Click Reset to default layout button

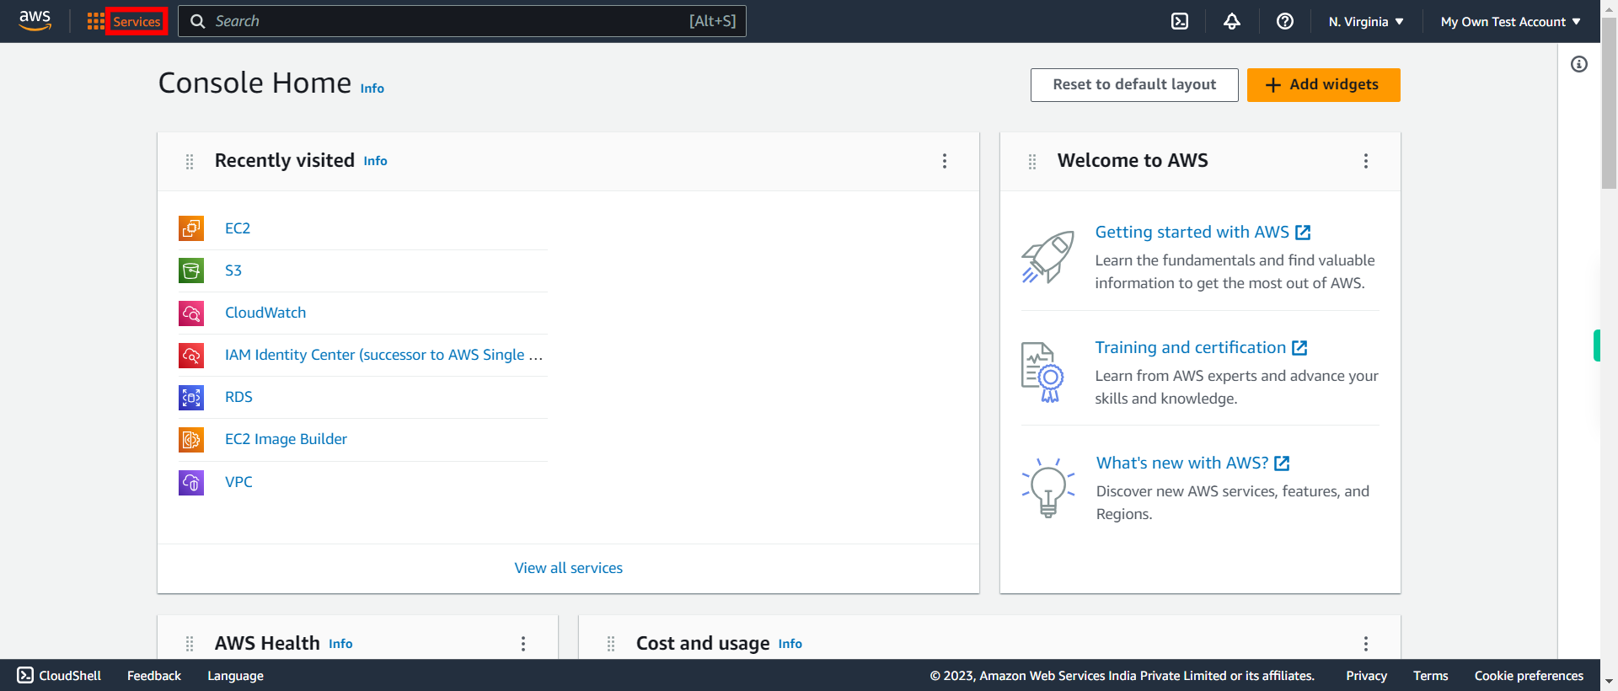[x=1134, y=85]
